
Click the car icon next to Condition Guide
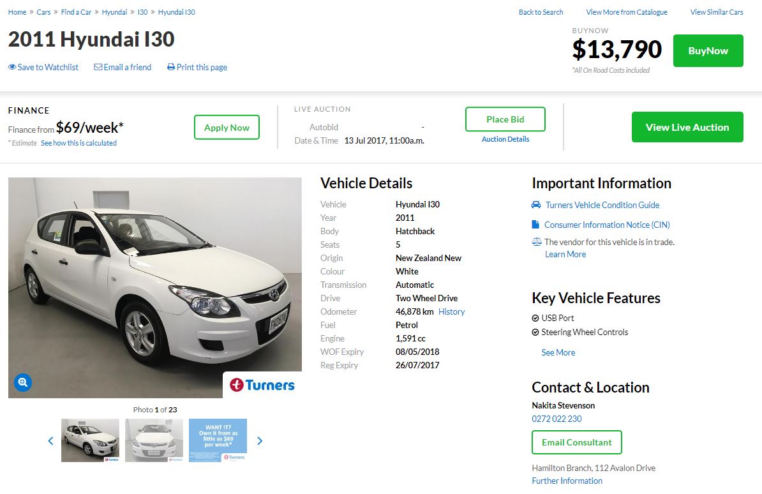click(x=536, y=205)
